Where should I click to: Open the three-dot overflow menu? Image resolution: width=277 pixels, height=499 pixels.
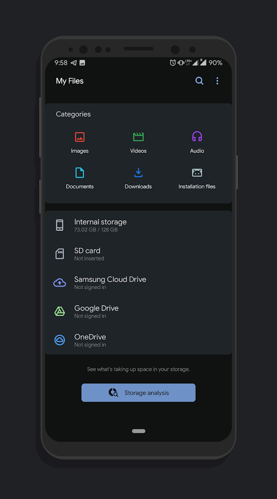pos(217,81)
